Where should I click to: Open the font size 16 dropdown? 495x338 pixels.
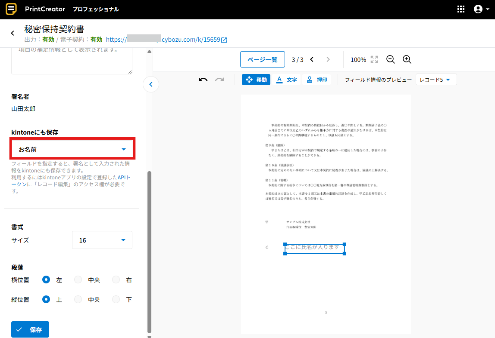(102, 240)
